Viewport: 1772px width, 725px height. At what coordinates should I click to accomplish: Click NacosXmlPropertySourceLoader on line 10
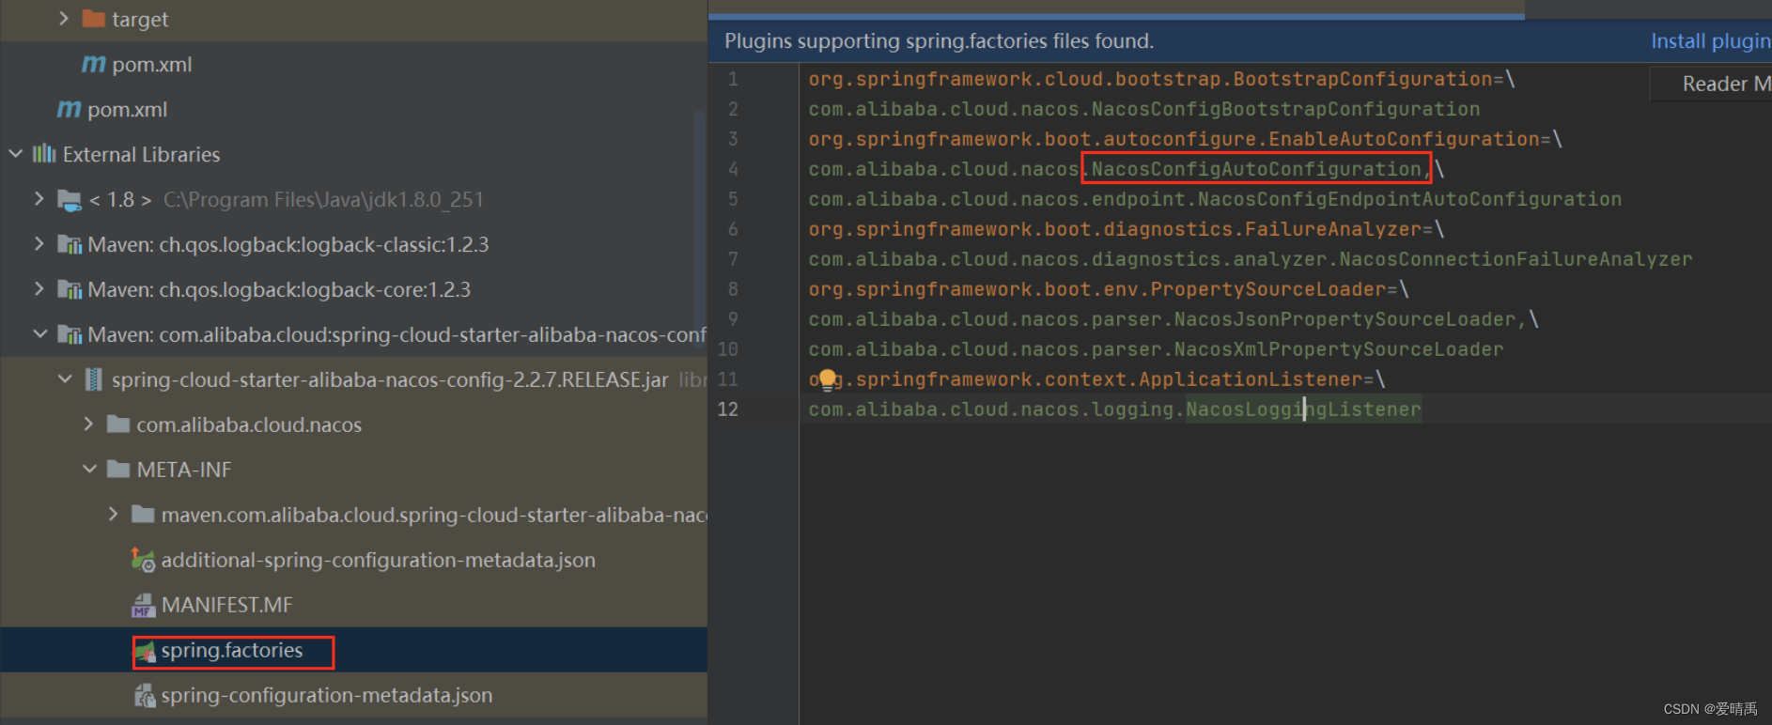coord(1339,349)
